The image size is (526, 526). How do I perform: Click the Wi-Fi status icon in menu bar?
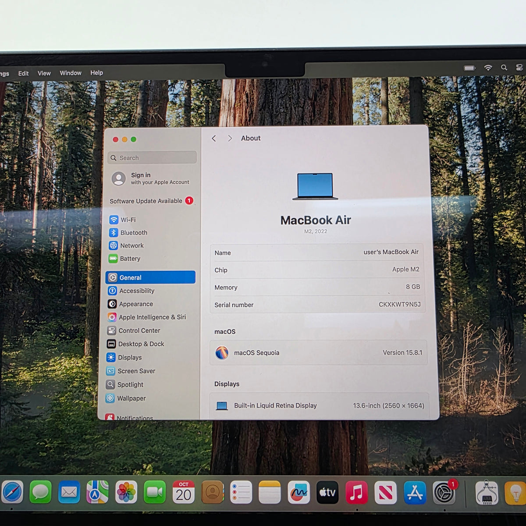pyautogui.click(x=488, y=68)
